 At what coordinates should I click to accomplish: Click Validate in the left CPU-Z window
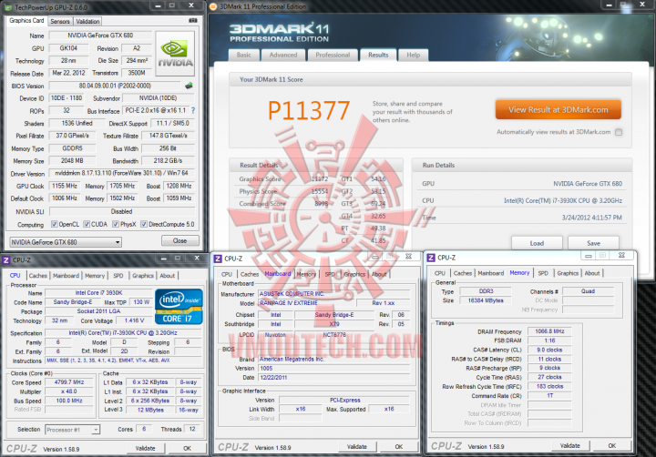(x=145, y=448)
